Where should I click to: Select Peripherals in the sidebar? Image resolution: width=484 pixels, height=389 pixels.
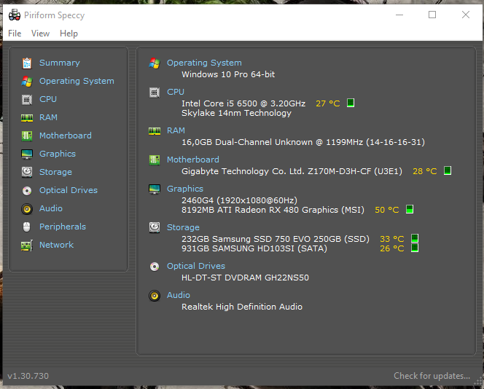pos(63,227)
